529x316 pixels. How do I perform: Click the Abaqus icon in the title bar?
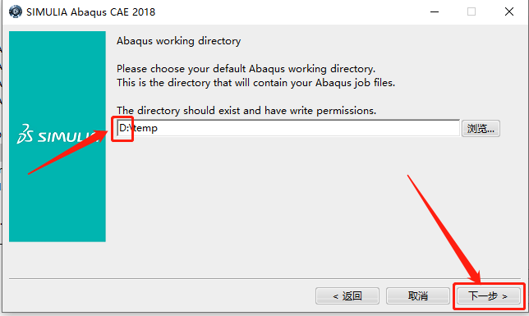[x=15, y=11]
